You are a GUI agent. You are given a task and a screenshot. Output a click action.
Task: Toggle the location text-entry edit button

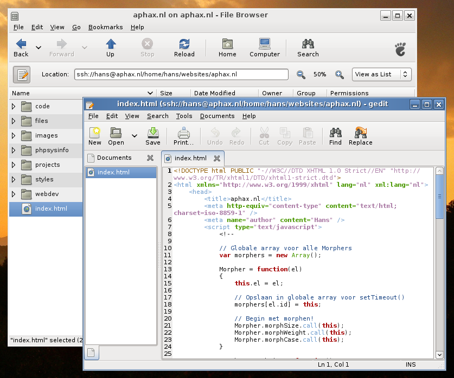click(x=22, y=75)
